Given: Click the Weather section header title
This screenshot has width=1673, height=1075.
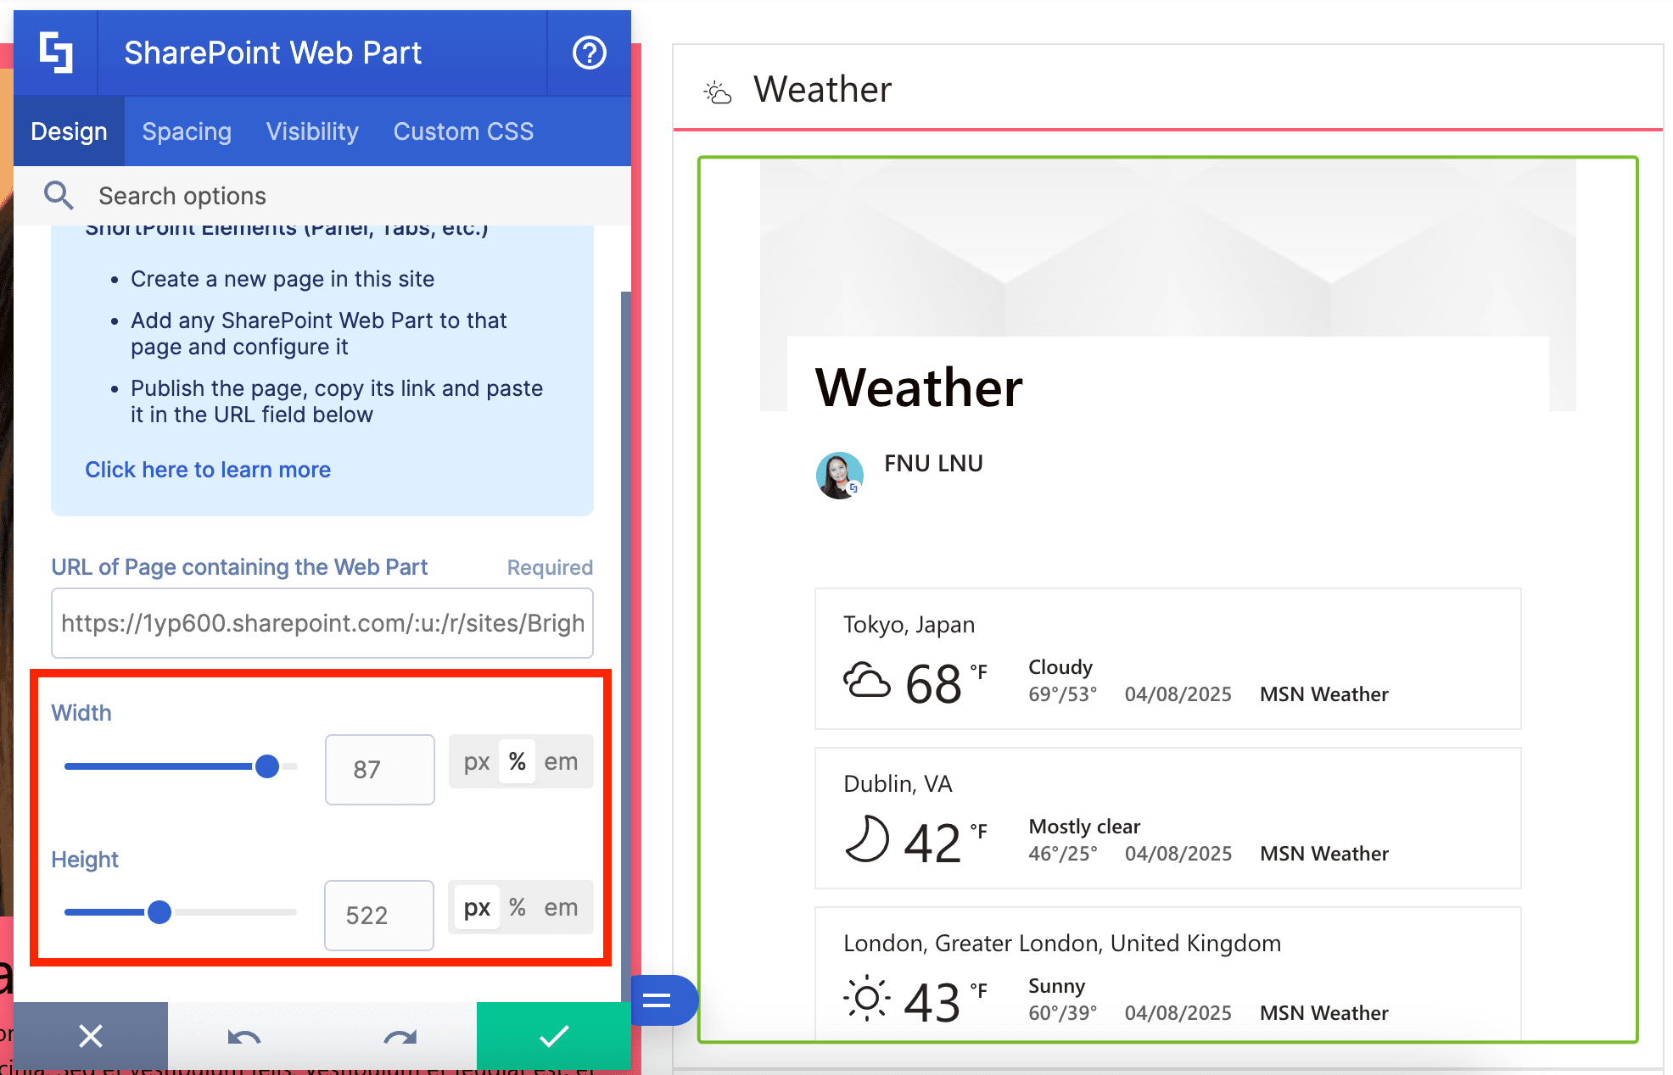Looking at the screenshot, I should pos(822,89).
